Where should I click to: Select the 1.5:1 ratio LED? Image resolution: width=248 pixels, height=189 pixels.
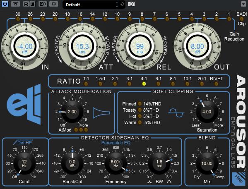100,84
